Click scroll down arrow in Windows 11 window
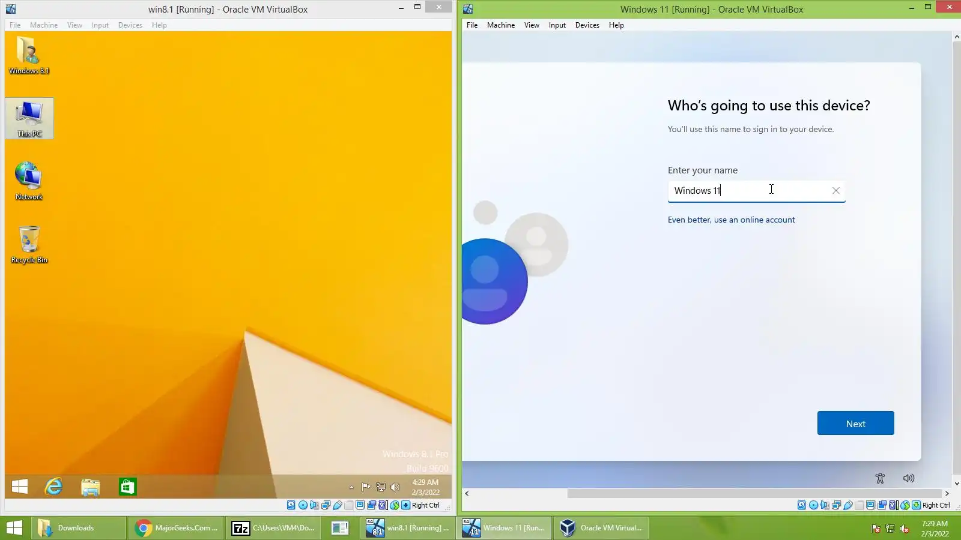This screenshot has height=540, width=961. tap(957, 483)
